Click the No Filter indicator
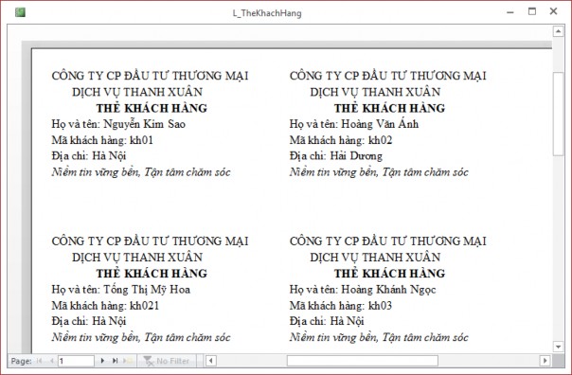This screenshot has width=572, height=375. pos(167,361)
